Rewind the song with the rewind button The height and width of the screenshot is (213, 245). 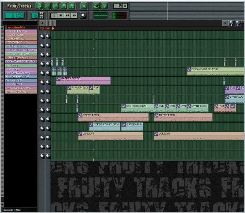point(67,15)
